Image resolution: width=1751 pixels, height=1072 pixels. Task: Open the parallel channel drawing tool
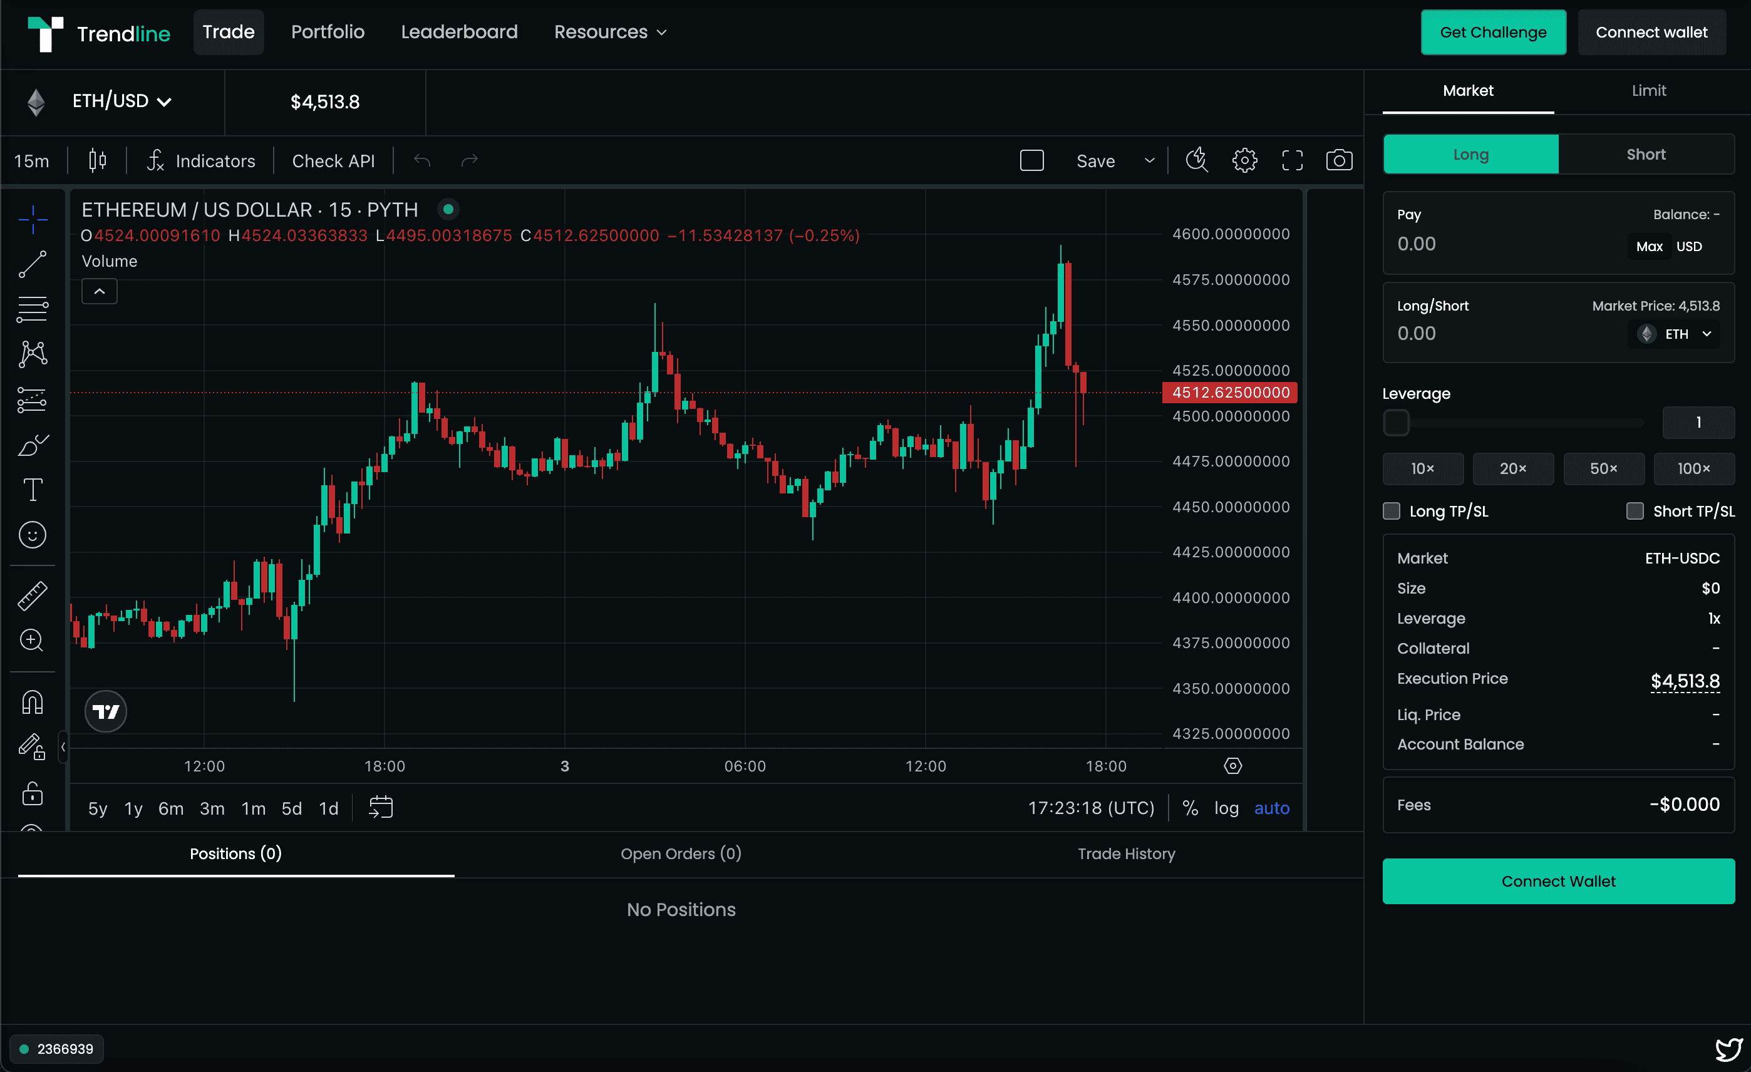point(32,310)
